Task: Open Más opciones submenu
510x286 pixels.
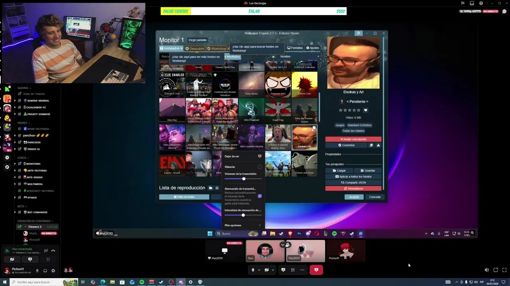Action: (243, 225)
